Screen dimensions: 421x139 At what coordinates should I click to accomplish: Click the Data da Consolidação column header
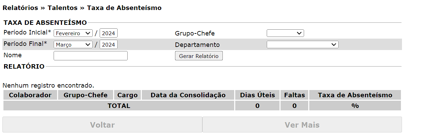tap(188, 95)
